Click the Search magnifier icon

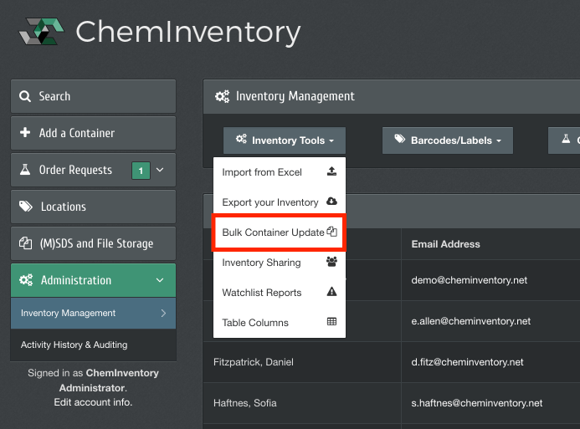(25, 96)
